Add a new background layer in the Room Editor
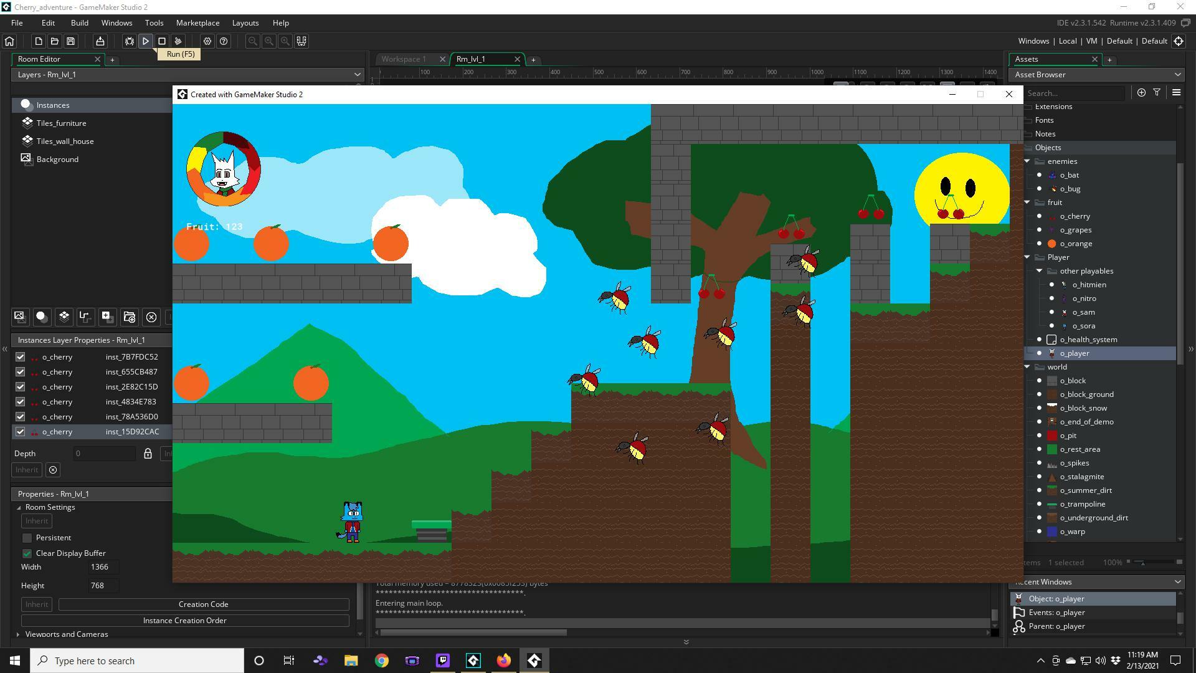Viewport: 1196px width, 673px height. (x=19, y=317)
